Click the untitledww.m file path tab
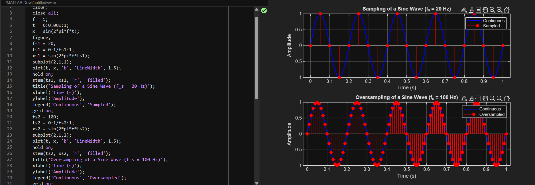535x185 pixels. pyautogui.click(x=31, y=3)
